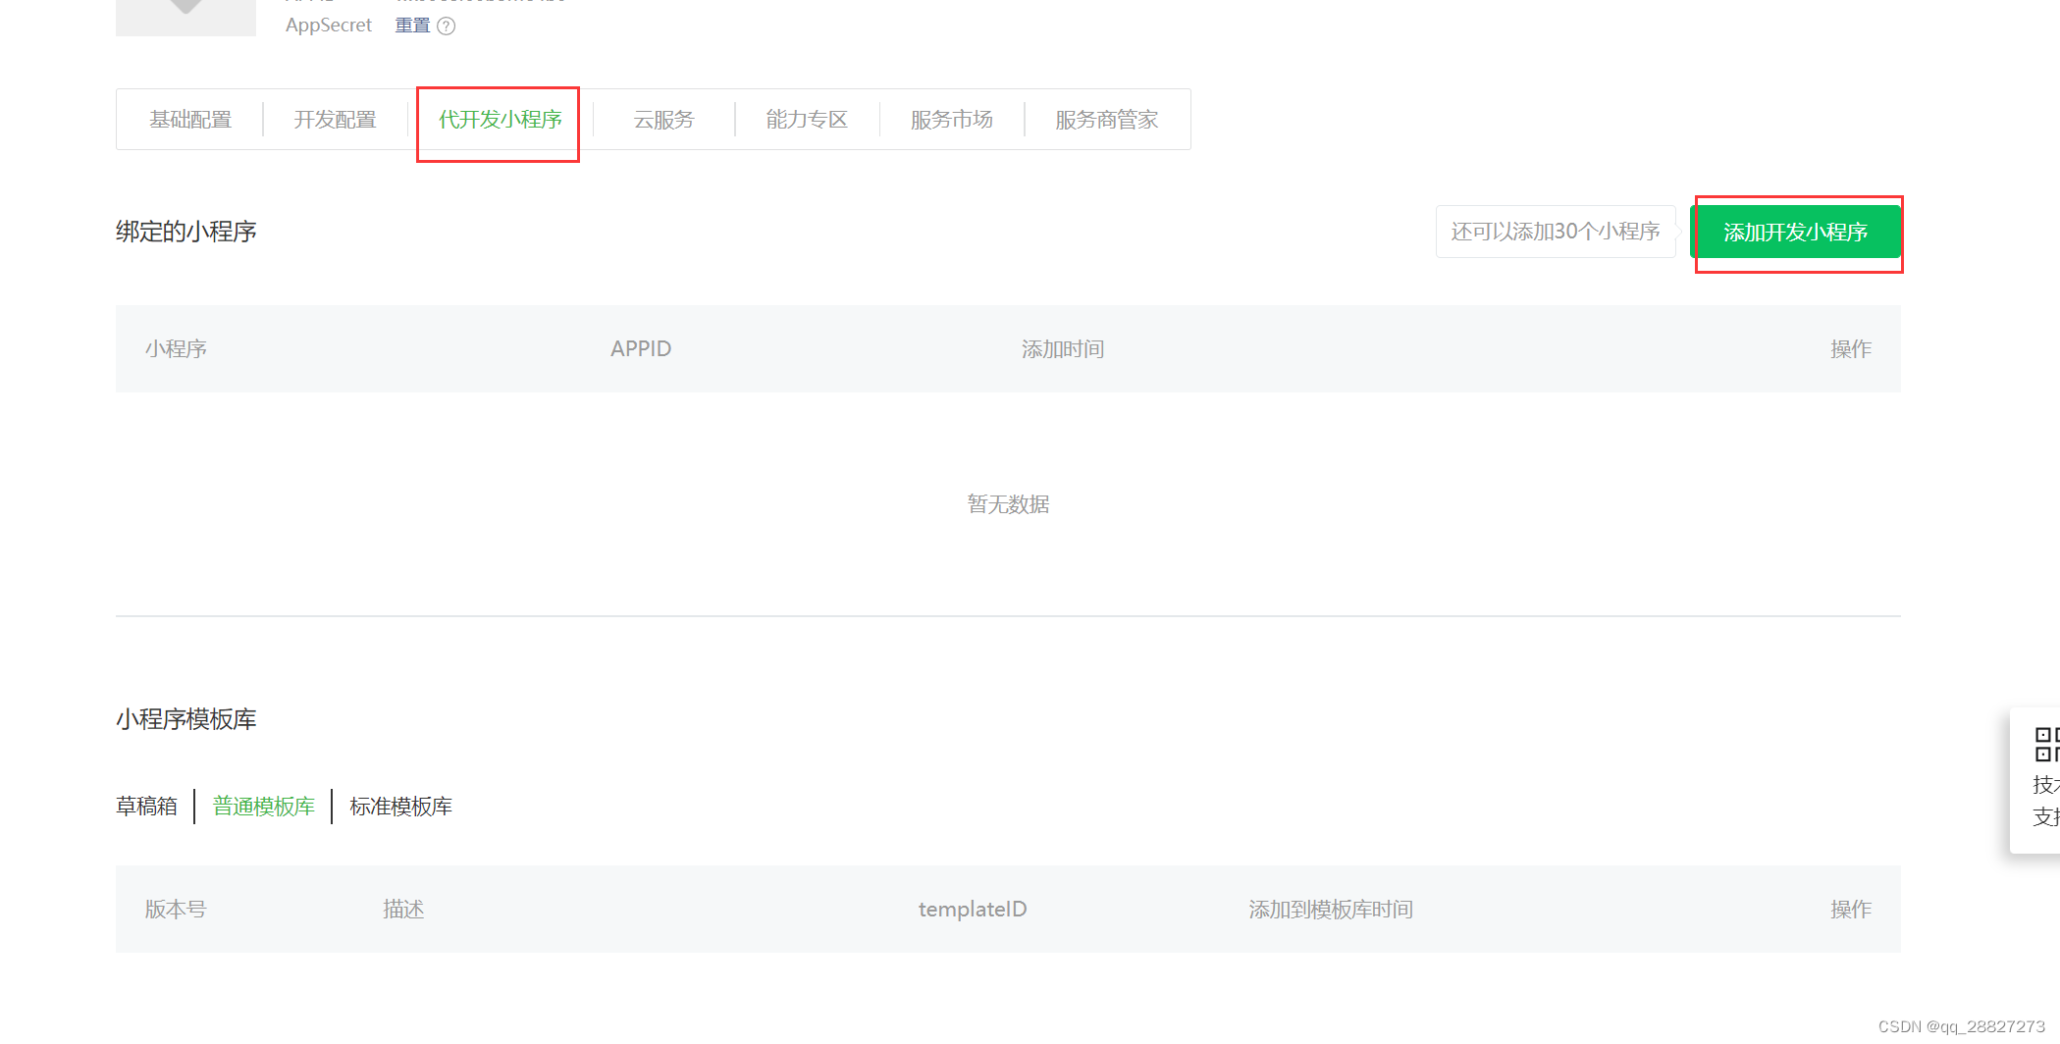The image size is (2060, 1044).
Task: Select the 普通模板库 tab
Action: click(x=264, y=807)
